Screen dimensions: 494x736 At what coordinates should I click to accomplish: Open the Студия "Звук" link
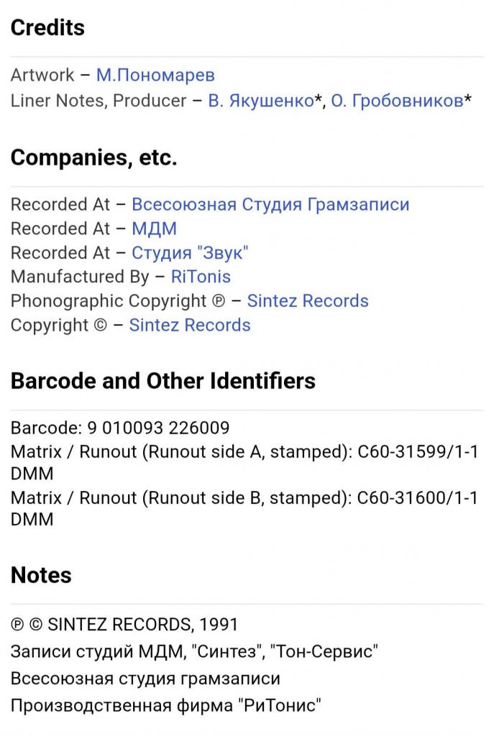(x=190, y=253)
